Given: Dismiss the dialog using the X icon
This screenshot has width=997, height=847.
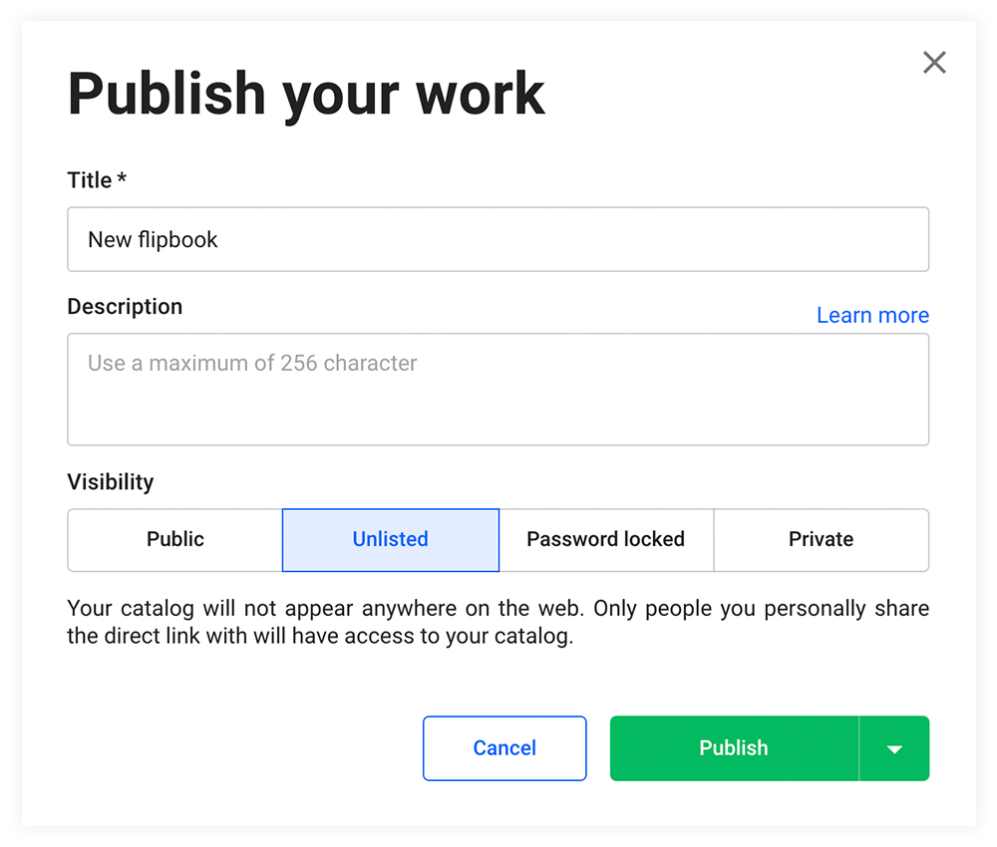Looking at the screenshot, I should (934, 62).
